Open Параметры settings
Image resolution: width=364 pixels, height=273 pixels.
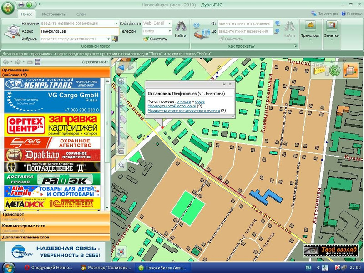324,14
